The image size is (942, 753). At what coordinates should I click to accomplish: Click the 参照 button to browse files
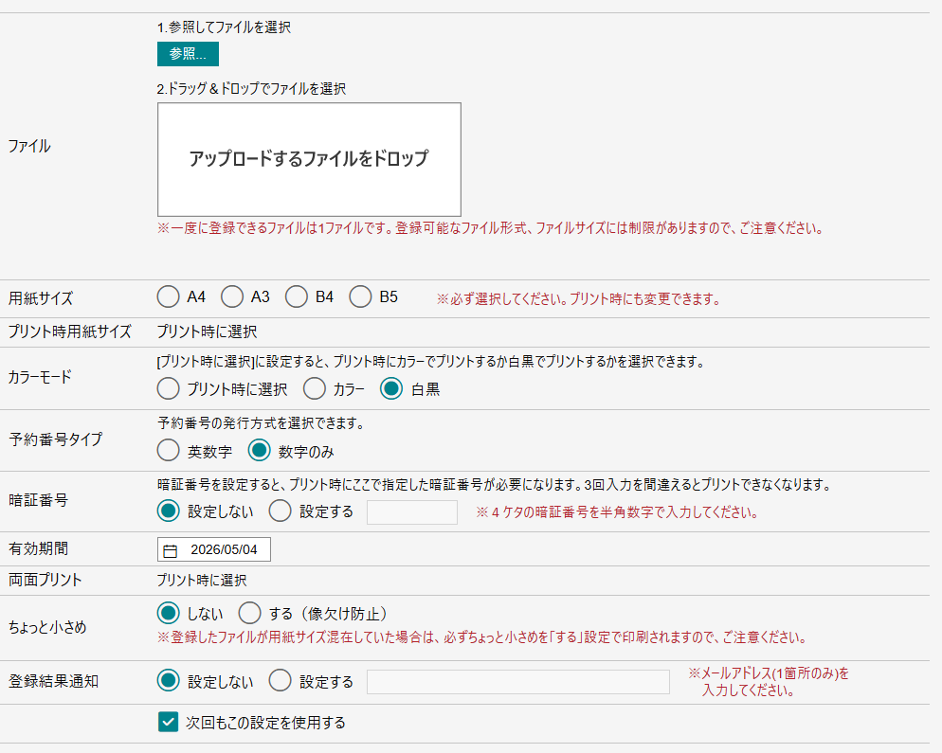pos(187,54)
